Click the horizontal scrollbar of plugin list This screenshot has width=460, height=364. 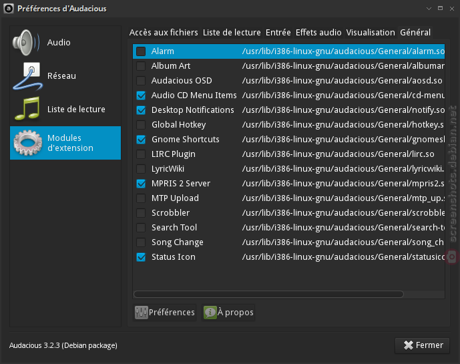tap(269, 294)
